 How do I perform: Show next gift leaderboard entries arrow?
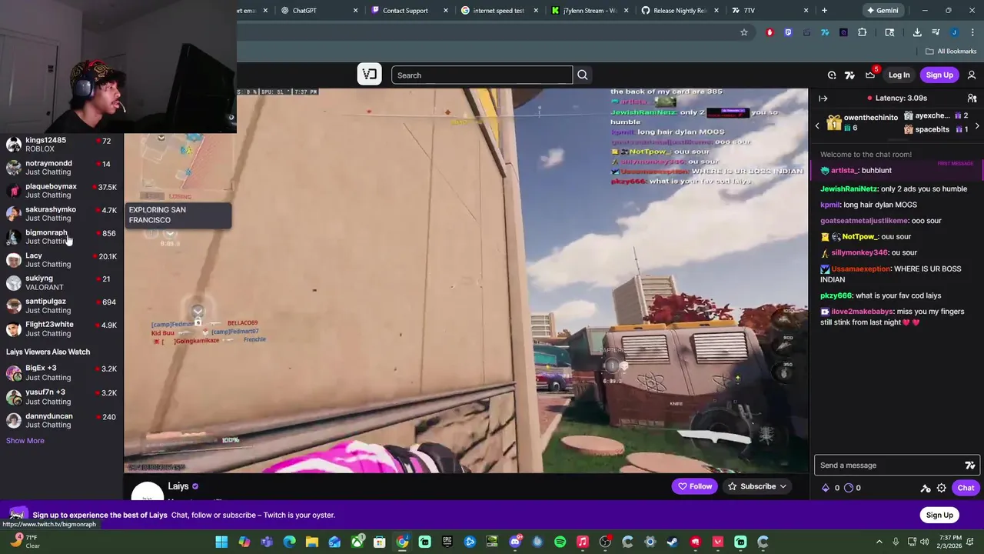[977, 126]
